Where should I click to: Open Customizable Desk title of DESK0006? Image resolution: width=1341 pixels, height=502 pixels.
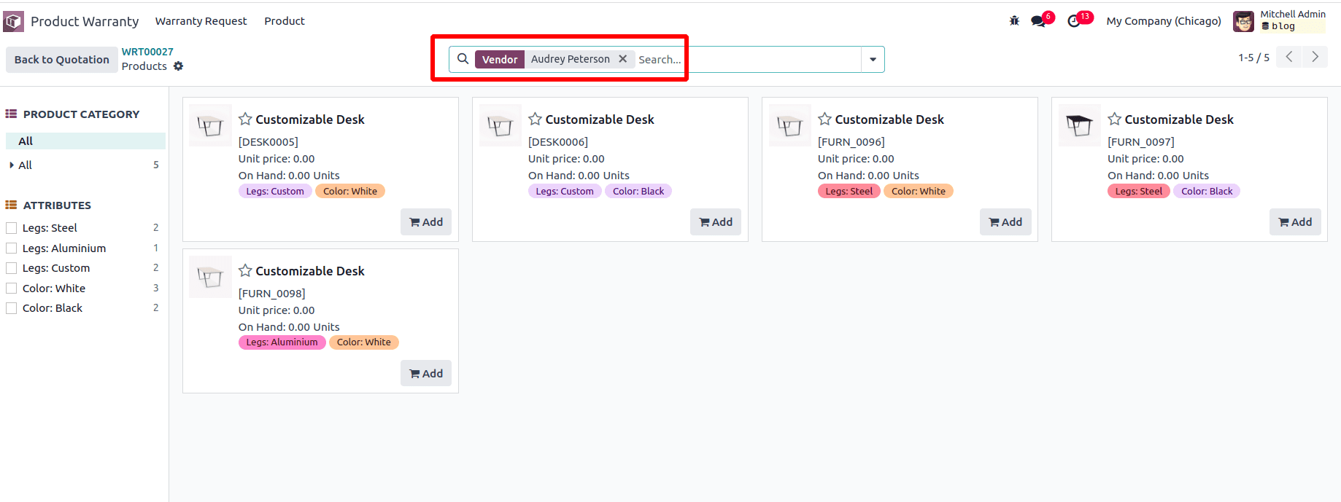[600, 119]
